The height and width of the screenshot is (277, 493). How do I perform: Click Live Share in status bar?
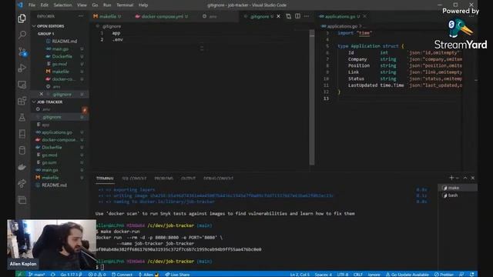click(x=177, y=274)
